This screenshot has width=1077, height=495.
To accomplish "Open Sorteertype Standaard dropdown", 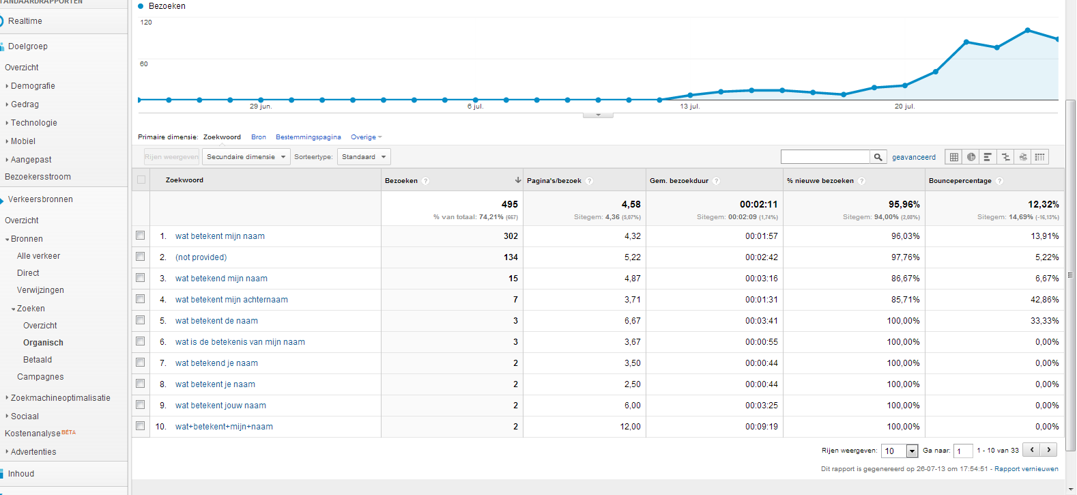I will 364,157.
